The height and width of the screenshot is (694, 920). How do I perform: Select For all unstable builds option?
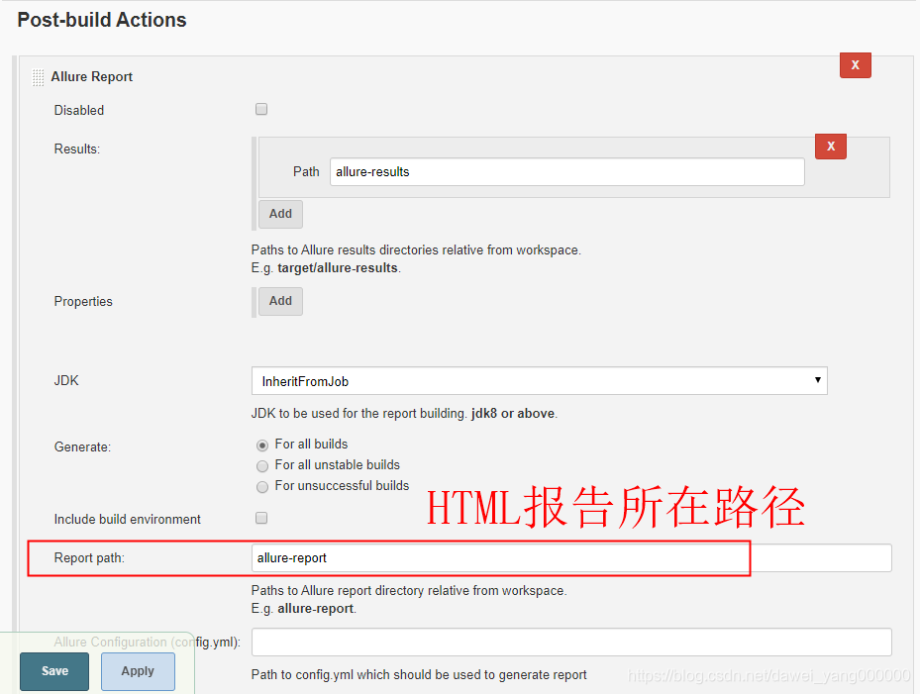click(262, 465)
